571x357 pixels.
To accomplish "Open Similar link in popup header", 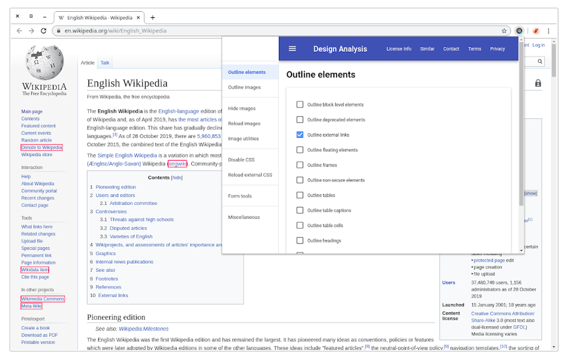I will pyautogui.click(x=427, y=49).
